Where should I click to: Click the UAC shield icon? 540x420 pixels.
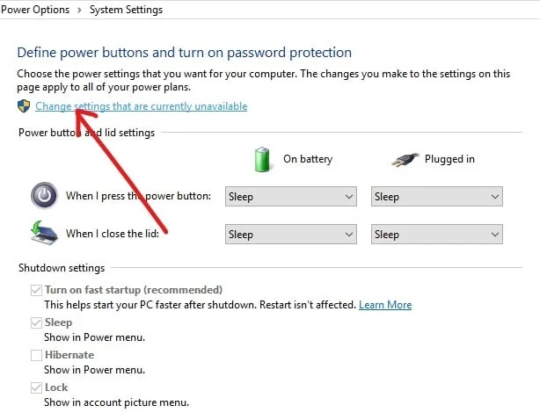[24, 106]
